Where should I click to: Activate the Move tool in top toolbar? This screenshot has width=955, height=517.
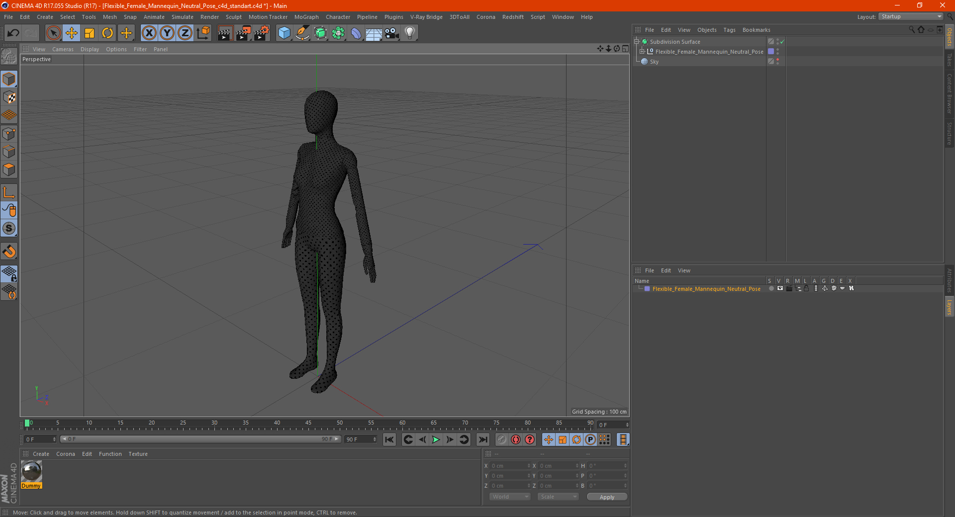(x=72, y=33)
